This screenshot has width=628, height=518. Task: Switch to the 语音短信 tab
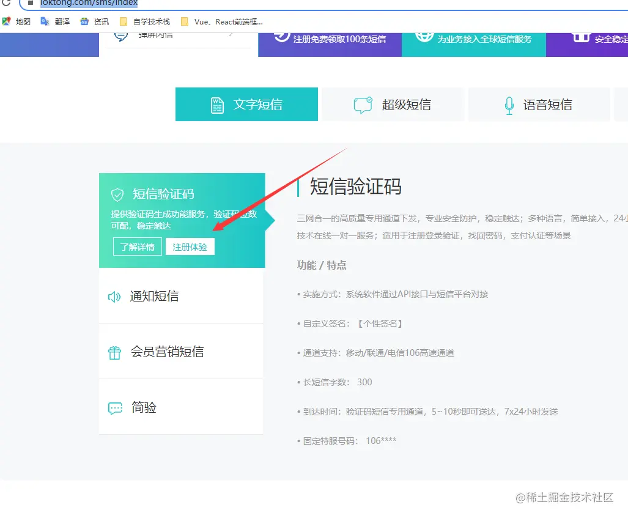pyautogui.click(x=539, y=104)
